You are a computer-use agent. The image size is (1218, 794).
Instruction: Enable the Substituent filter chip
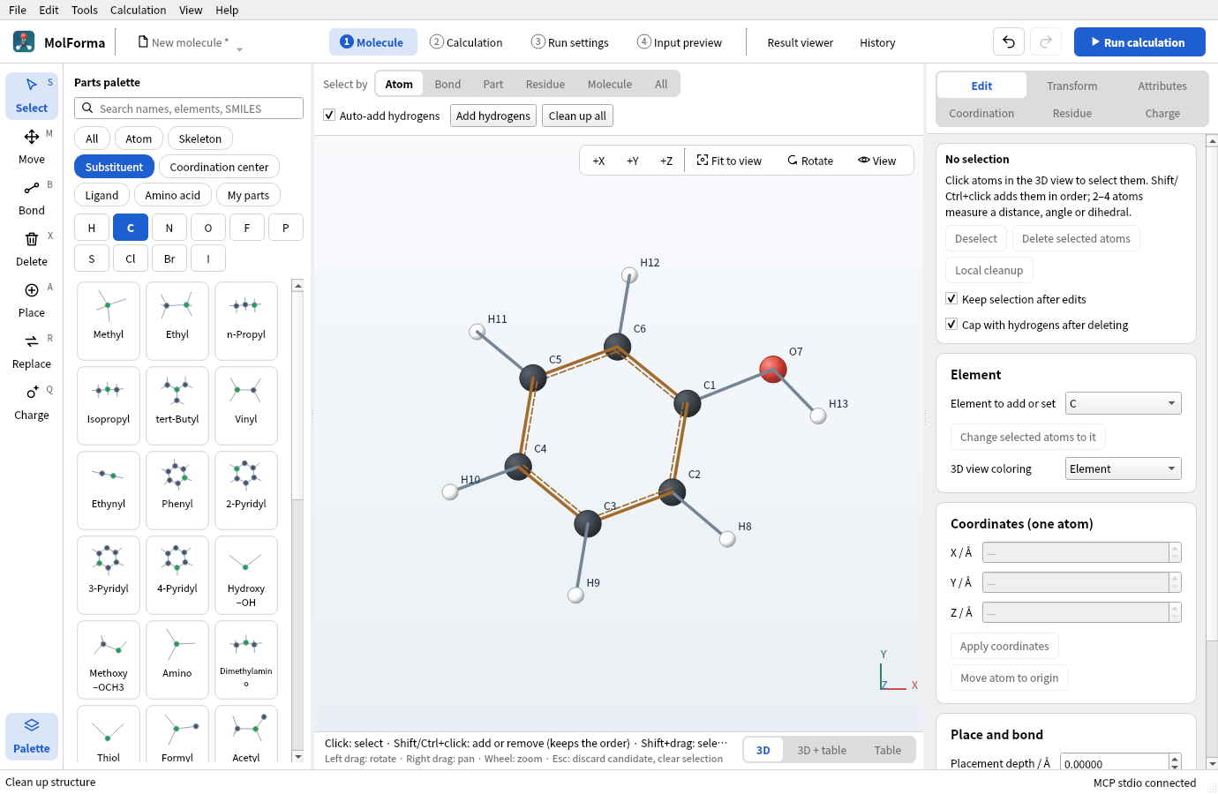(x=114, y=167)
